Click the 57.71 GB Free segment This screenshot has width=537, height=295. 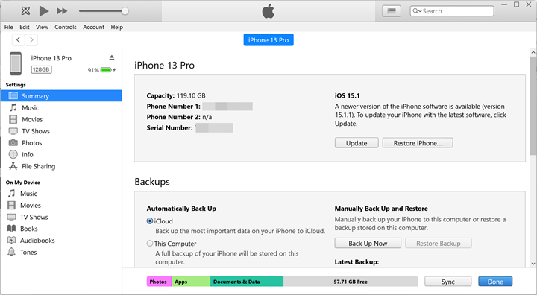tap(351, 282)
